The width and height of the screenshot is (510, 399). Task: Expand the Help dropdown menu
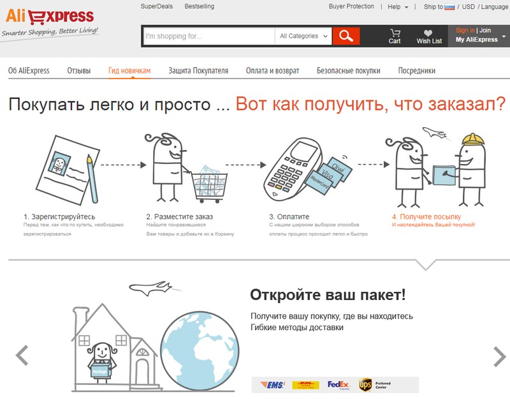click(397, 7)
